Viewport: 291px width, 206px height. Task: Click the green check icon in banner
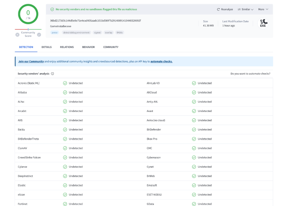pos(52,9)
